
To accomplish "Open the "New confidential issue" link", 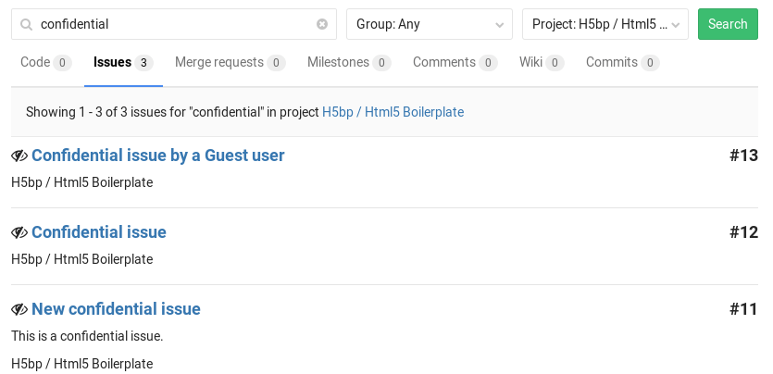I will [x=116, y=309].
